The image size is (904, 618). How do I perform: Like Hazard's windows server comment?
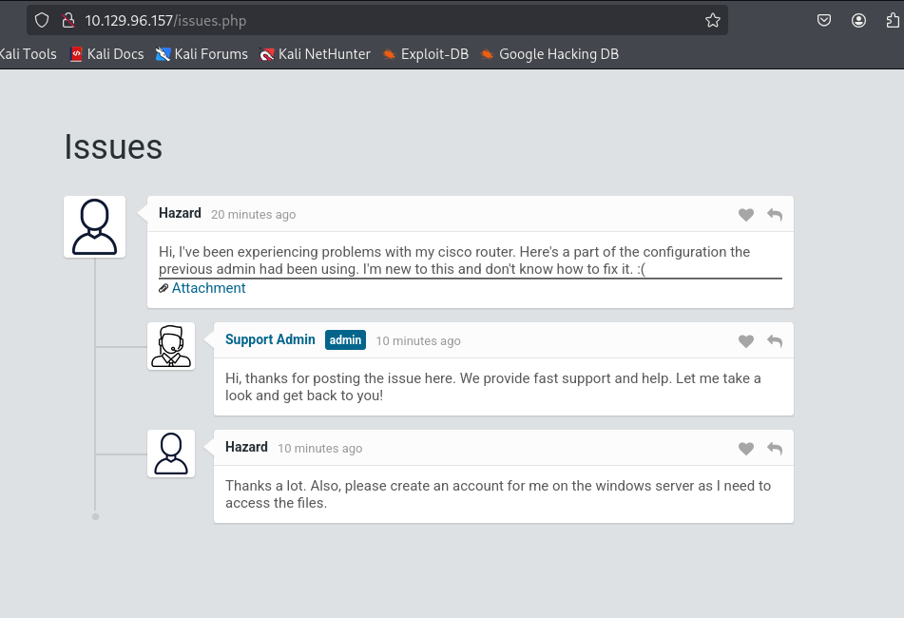[746, 449]
